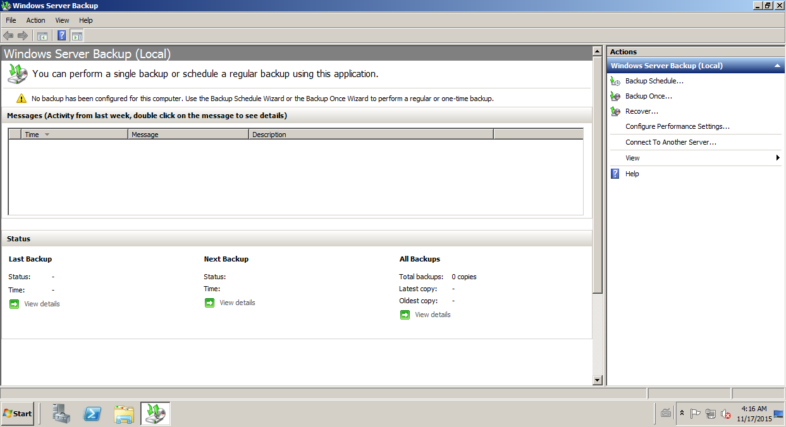Launch PowerShell from the taskbar
Screen dimensions: 786x427
pos(92,414)
